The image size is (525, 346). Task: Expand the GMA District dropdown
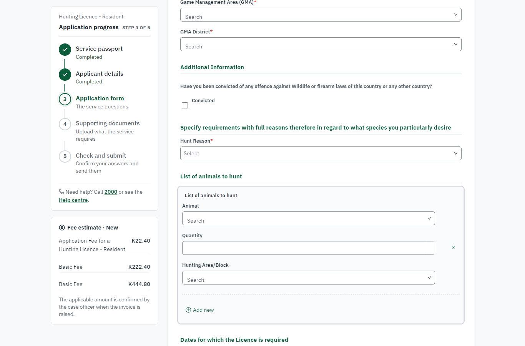click(321, 44)
